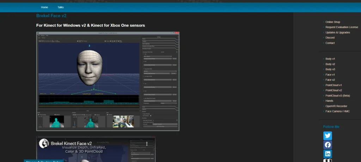This screenshot has height=162, width=361.
Task: Open the LinkedIn profile icon
Action: (328, 154)
